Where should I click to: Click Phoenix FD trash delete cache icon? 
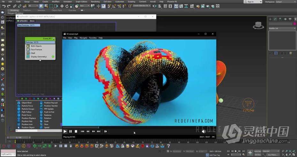71,146
